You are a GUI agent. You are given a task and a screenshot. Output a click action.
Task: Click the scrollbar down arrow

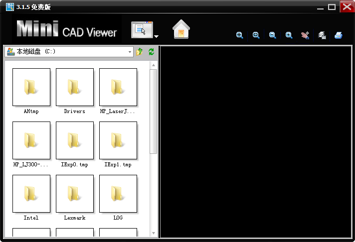tap(154, 233)
